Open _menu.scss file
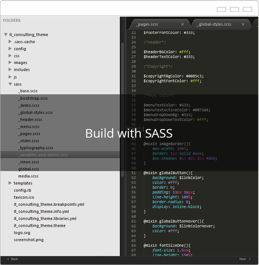 [x=29, y=127]
